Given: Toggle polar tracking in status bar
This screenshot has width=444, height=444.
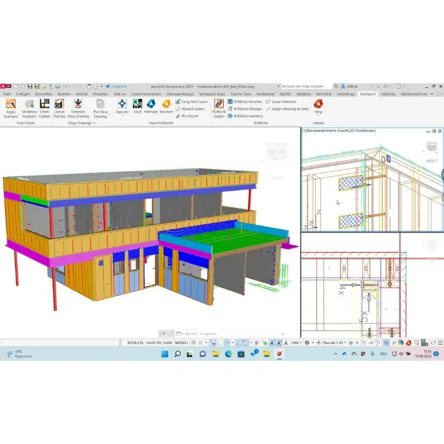Looking at the screenshot, I should coord(226,342).
